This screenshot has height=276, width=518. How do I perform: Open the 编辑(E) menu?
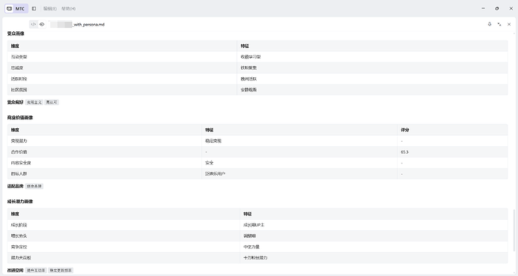pyautogui.click(x=50, y=8)
